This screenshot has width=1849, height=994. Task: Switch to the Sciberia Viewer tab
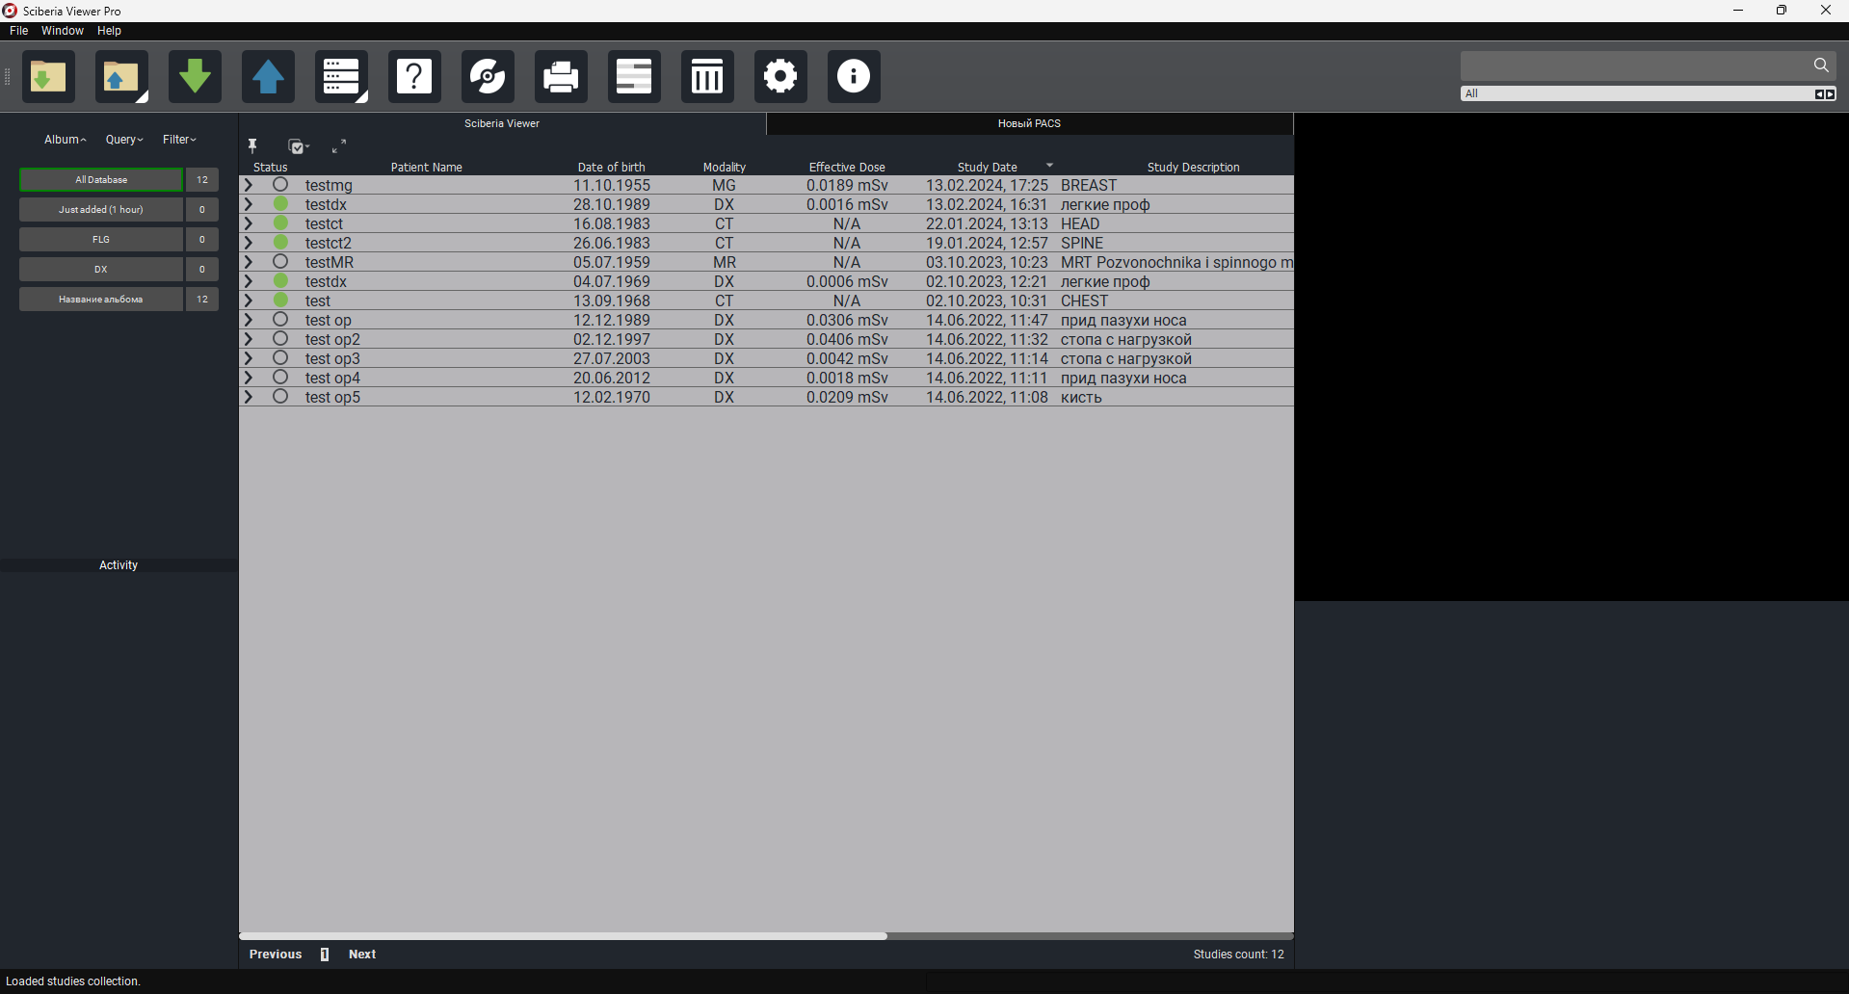(502, 123)
